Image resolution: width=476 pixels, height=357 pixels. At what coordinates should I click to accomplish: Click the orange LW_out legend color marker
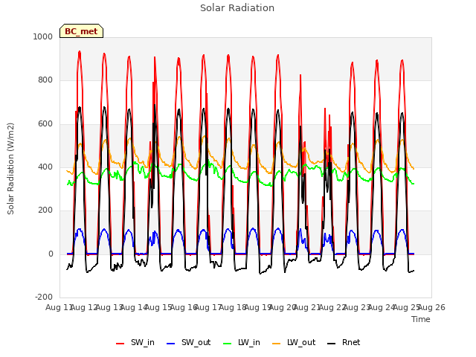point(277,344)
